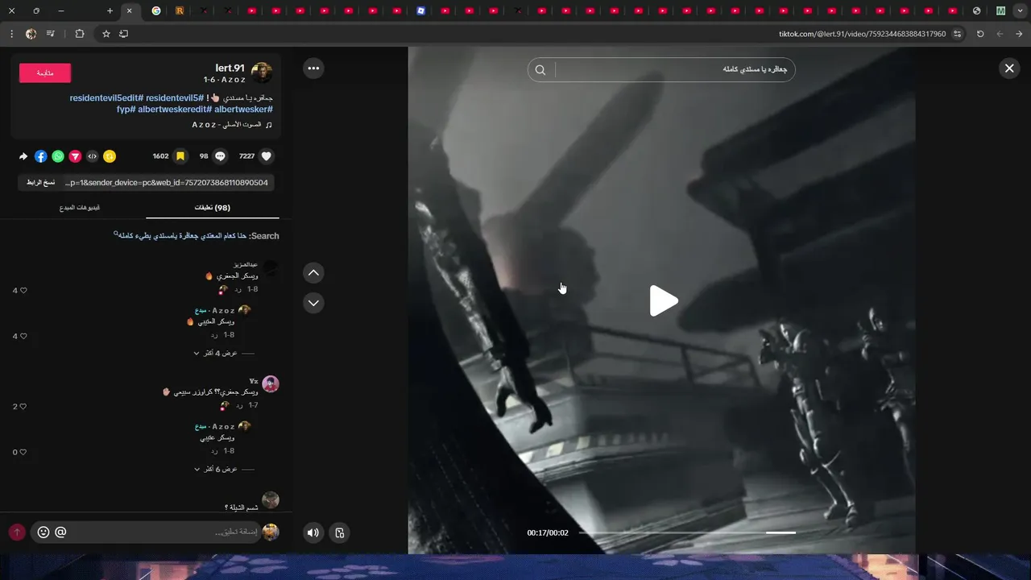Close the active TikTok browser tab
1031x580 pixels.
click(x=129, y=11)
